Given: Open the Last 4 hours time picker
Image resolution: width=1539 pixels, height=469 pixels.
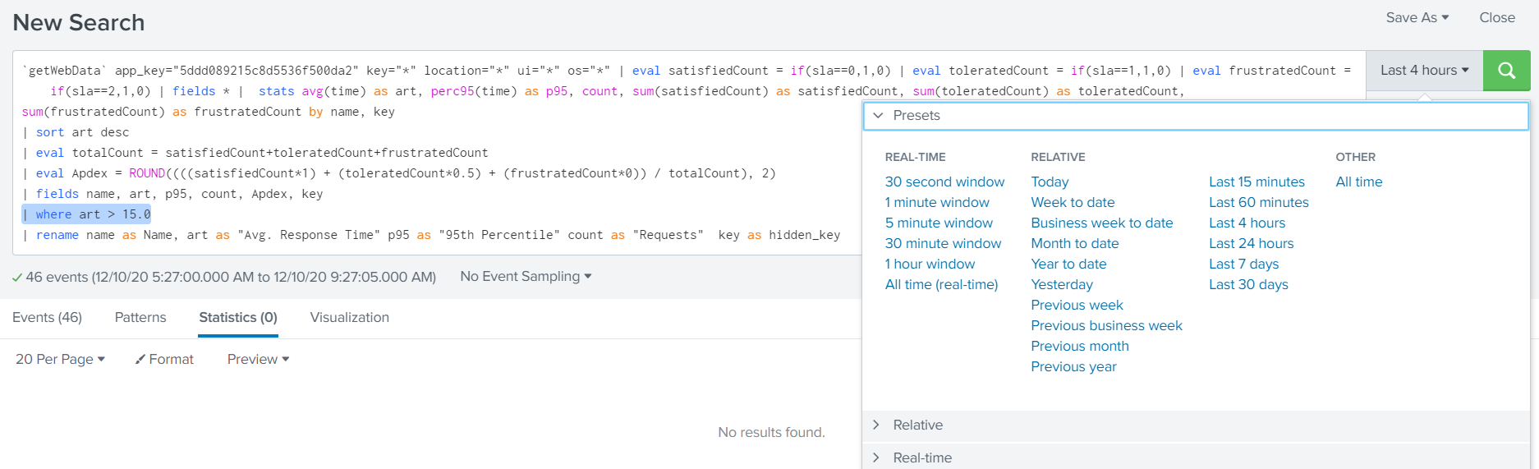Looking at the screenshot, I should coord(1424,71).
